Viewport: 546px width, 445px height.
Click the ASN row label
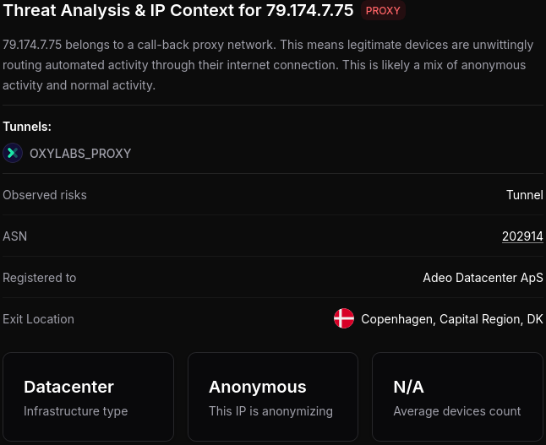pyautogui.click(x=15, y=236)
